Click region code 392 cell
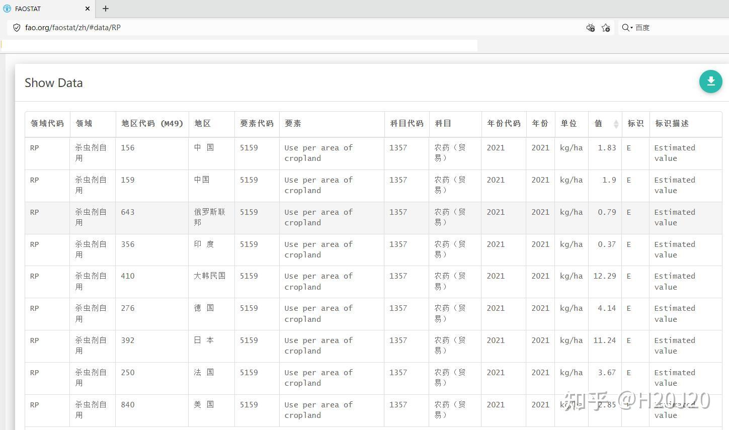Viewport: 729px width, 430px height. pyautogui.click(x=152, y=346)
